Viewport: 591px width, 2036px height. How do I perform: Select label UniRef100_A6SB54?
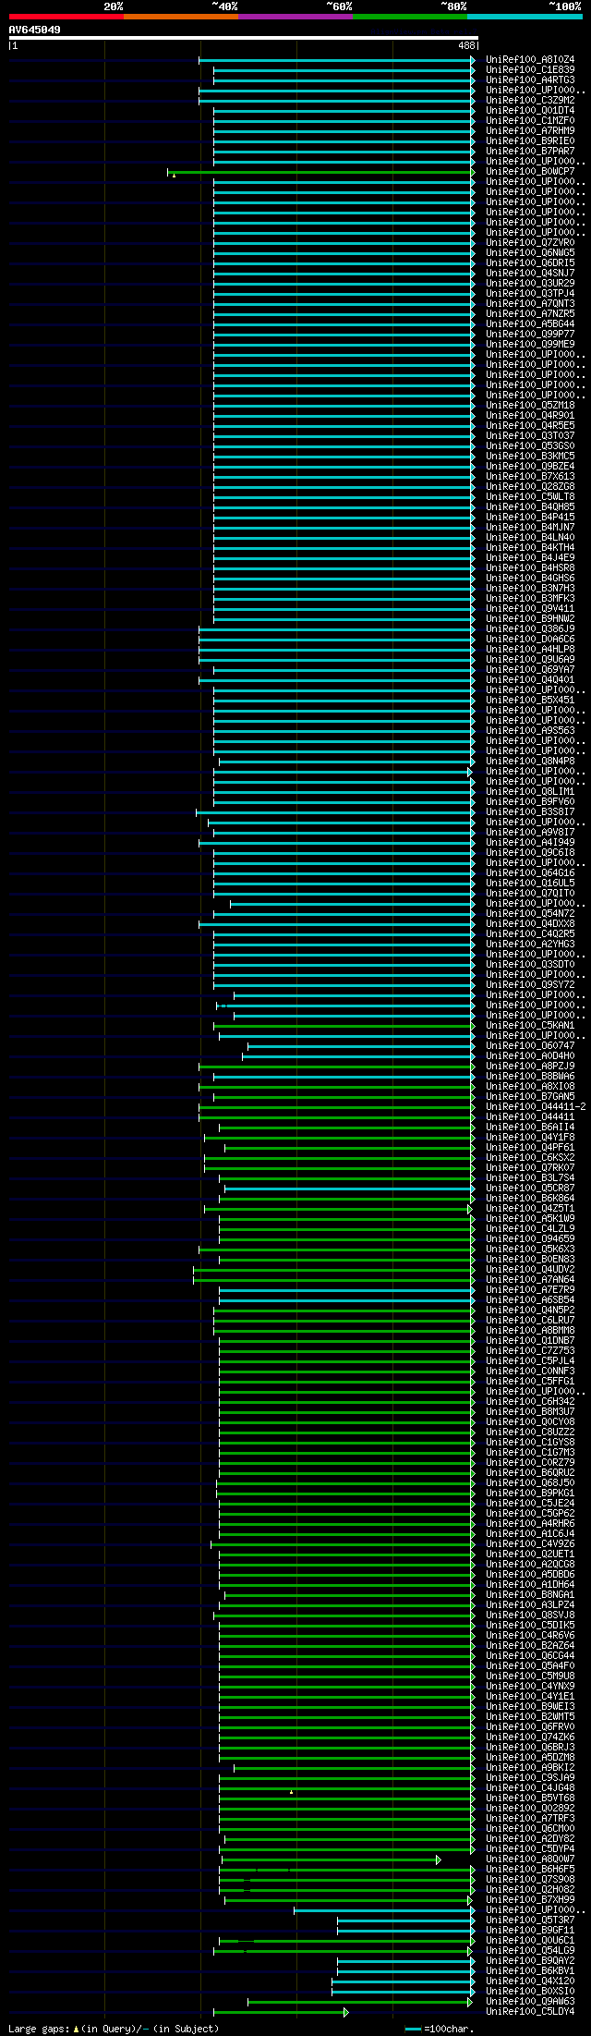tap(530, 1299)
